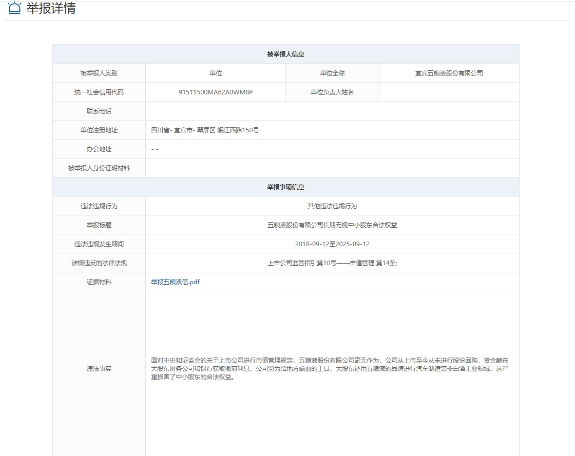Select the regulation 上市公司监管指引第10号——市值管理 第14条
Image resolution: width=575 pixels, height=456 pixels.
(x=332, y=263)
